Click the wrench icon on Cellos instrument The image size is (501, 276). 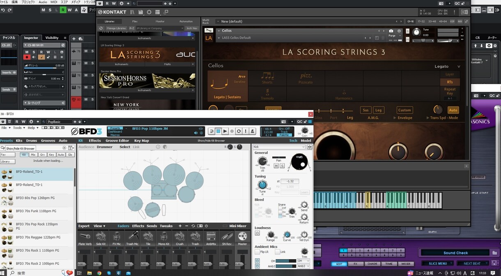[x=209, y=30]
